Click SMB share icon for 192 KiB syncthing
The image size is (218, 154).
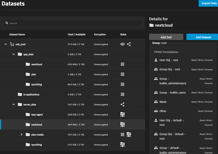pyautogui.click(x=123, y=145)
